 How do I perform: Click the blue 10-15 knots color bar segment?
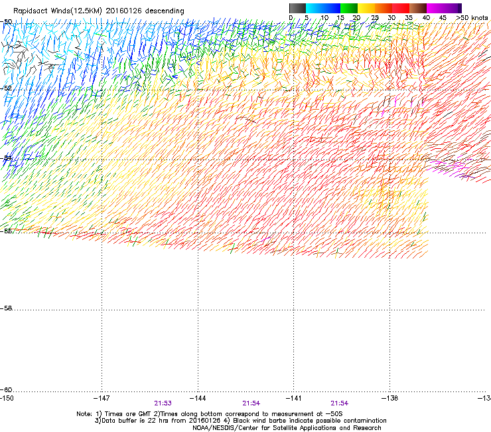(332, 8)
